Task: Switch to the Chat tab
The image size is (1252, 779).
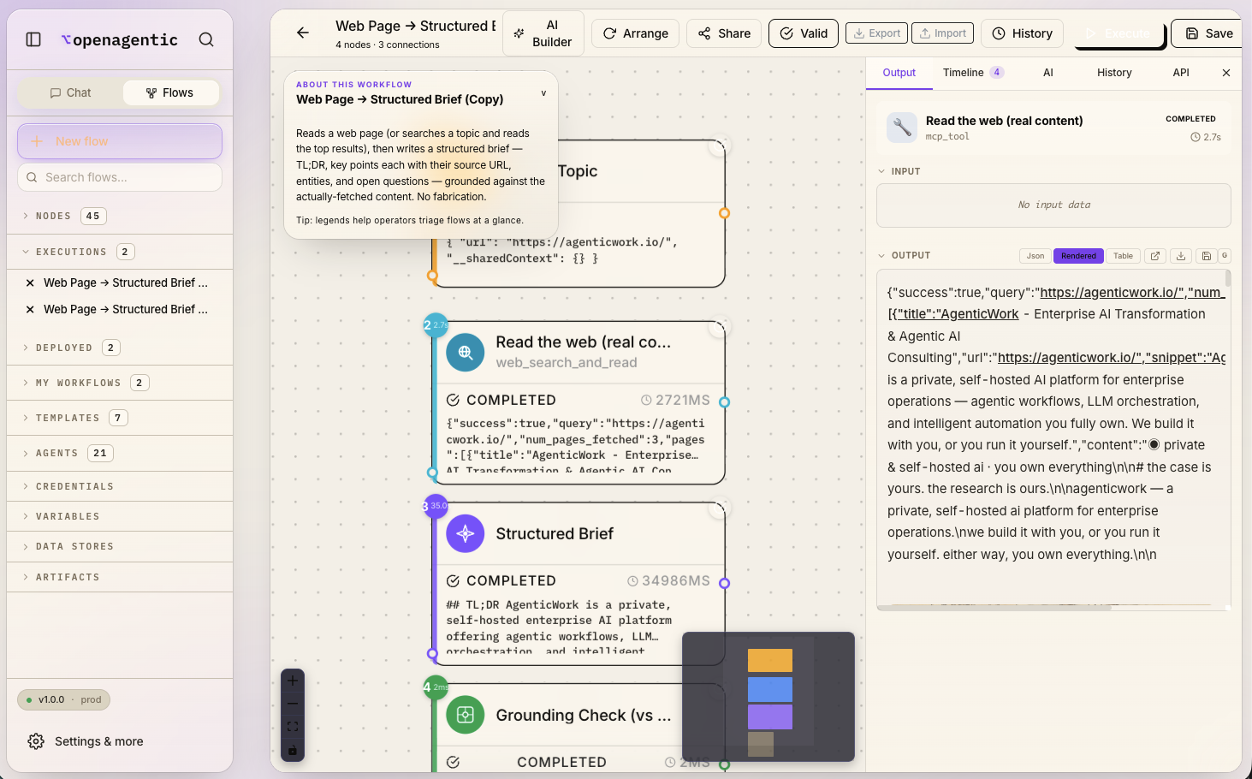Action: click(70, 92)
